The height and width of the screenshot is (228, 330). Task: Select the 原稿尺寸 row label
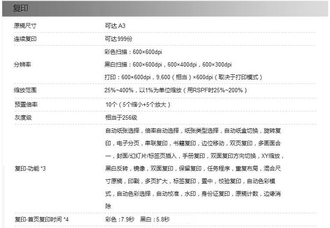(25, 26)
